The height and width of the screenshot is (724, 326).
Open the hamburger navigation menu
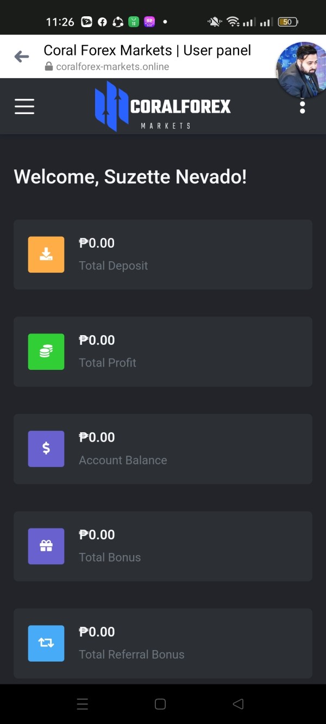tap(24, 106)
